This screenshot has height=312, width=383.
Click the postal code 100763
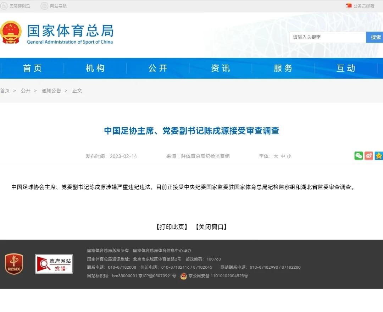214,259
